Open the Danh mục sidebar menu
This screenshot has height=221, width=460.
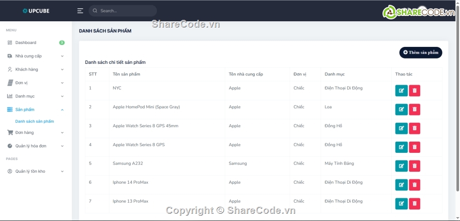(25, 96)
